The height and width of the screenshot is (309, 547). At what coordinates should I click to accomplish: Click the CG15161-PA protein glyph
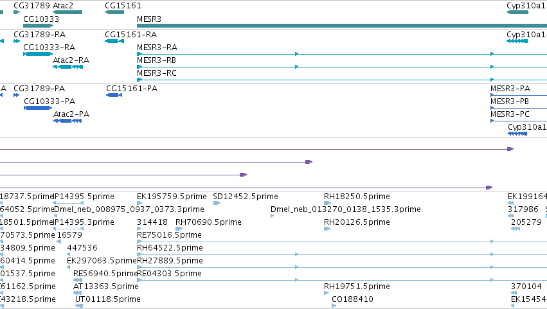[x=114, y=95]
